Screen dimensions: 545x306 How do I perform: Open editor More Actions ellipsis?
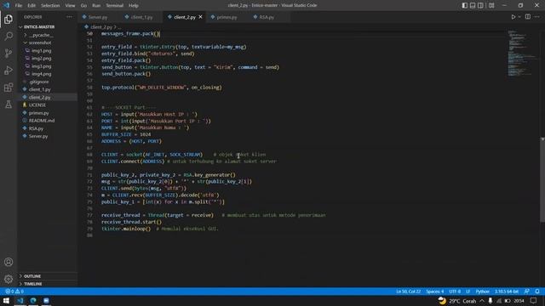pos(537,17)
